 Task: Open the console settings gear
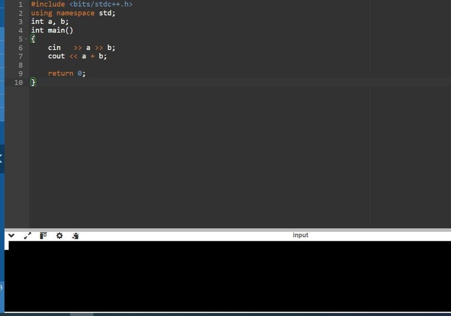tap(59, 236)
